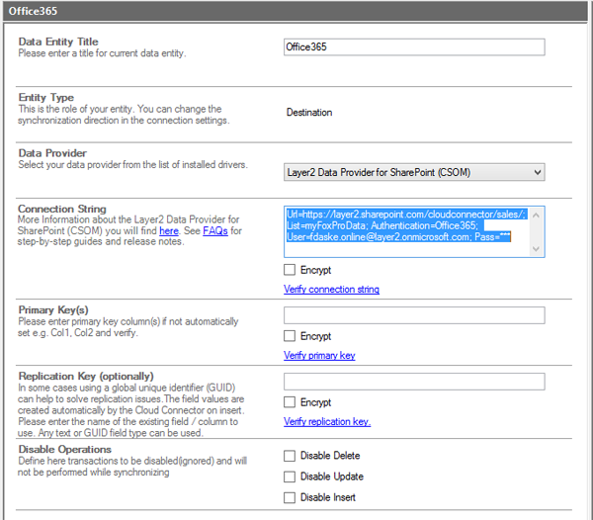Open the Data Provider dropdown

413,172
